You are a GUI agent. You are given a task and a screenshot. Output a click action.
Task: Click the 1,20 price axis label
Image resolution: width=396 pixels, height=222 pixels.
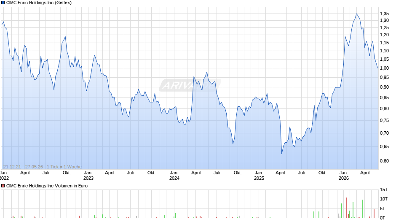tap(384, 35)
